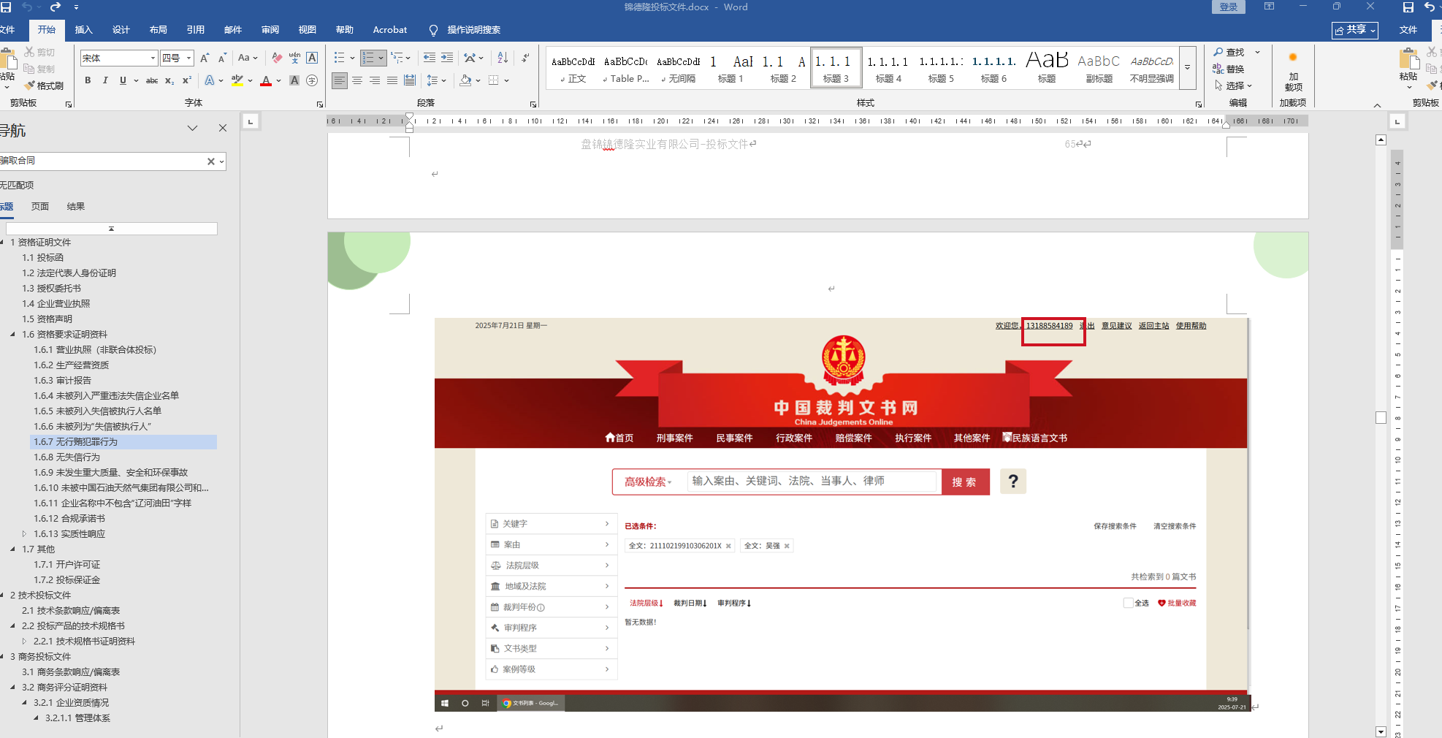Apply red font color swatch

266,80
